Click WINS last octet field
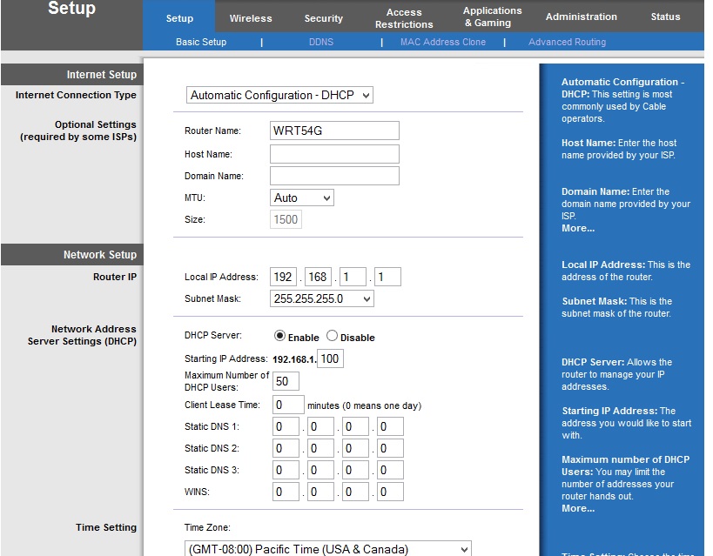The height and width of the screenshot is (556, 713). click(x=390, y=492)
